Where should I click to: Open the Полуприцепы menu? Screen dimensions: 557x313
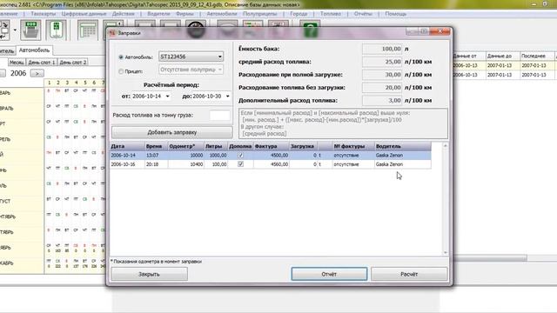[259, 14]
